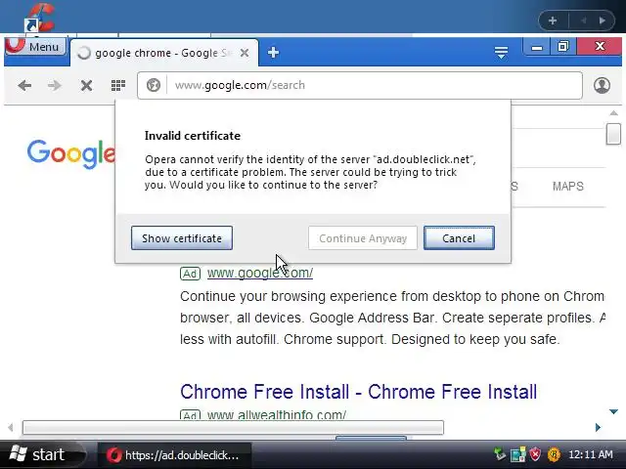The width and height of the screenshot is (626, 469).
Task: Go back with the back arrow
Action: pos(24,85)
